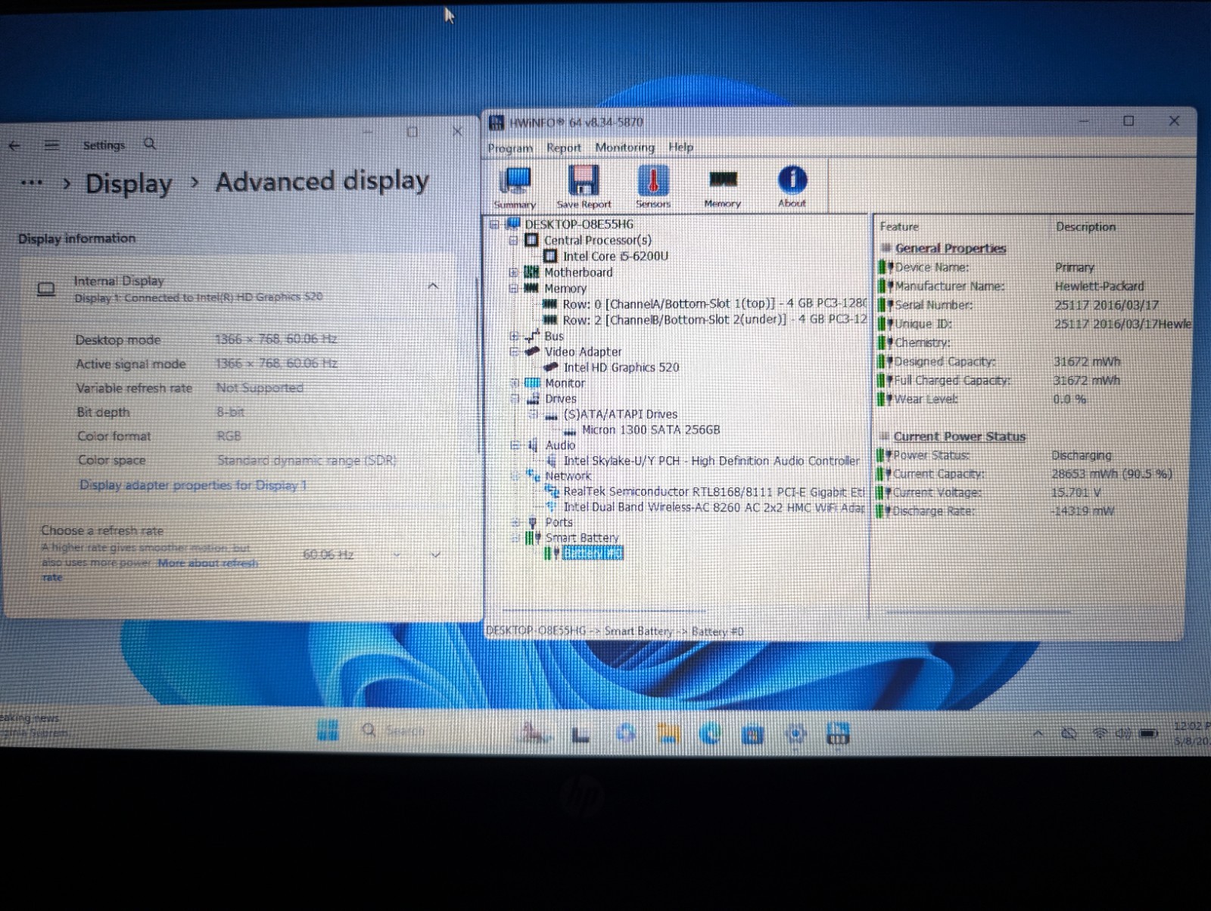This screenshot has width=1211, height=911.
Task: Open the Monitoring menu in HWiNFO
Action: point(624,147)
